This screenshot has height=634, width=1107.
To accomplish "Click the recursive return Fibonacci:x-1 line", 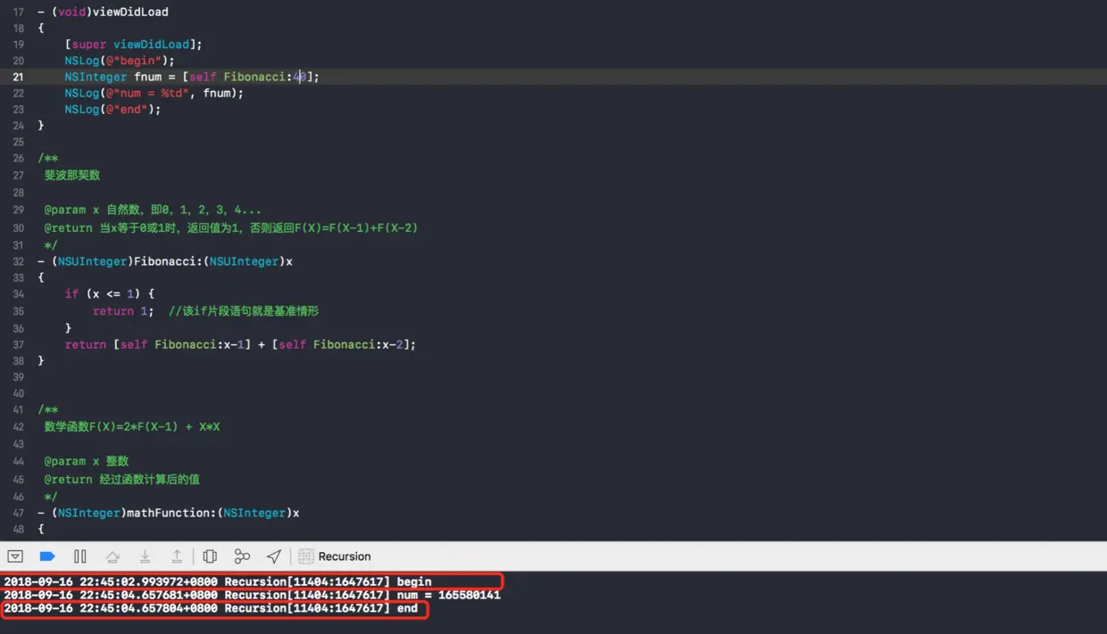I will pos(240,344).
